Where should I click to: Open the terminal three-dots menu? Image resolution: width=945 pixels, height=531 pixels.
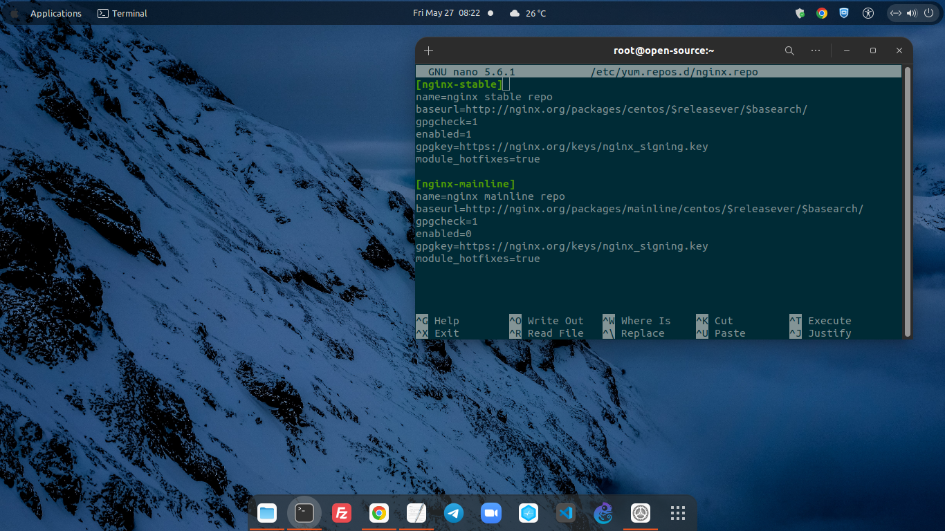[x=816, y=50]
